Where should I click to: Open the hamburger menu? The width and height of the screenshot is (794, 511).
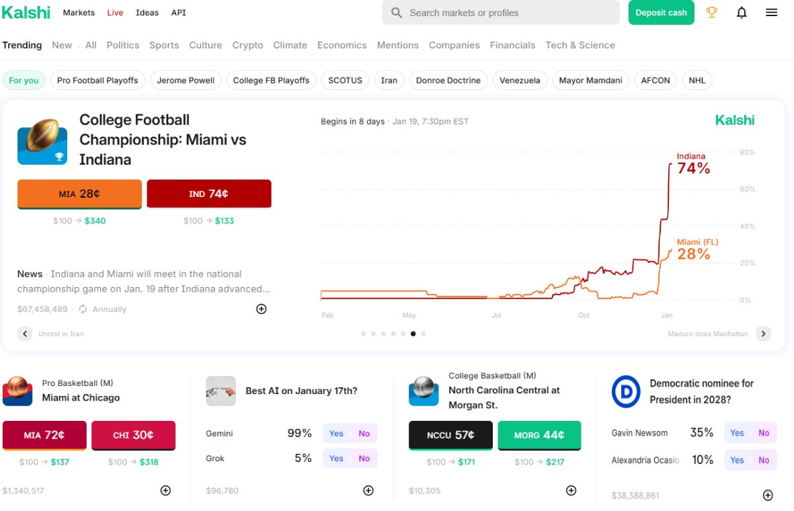click(771, 12)
